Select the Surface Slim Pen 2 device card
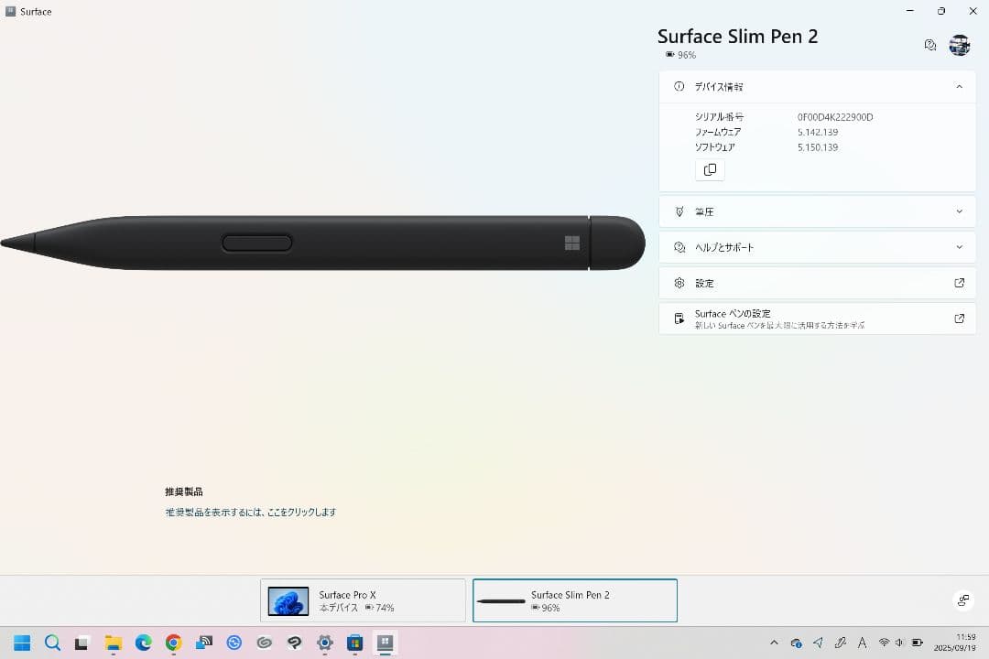Screen dimensions: 989x659 [x=574, y=600]
